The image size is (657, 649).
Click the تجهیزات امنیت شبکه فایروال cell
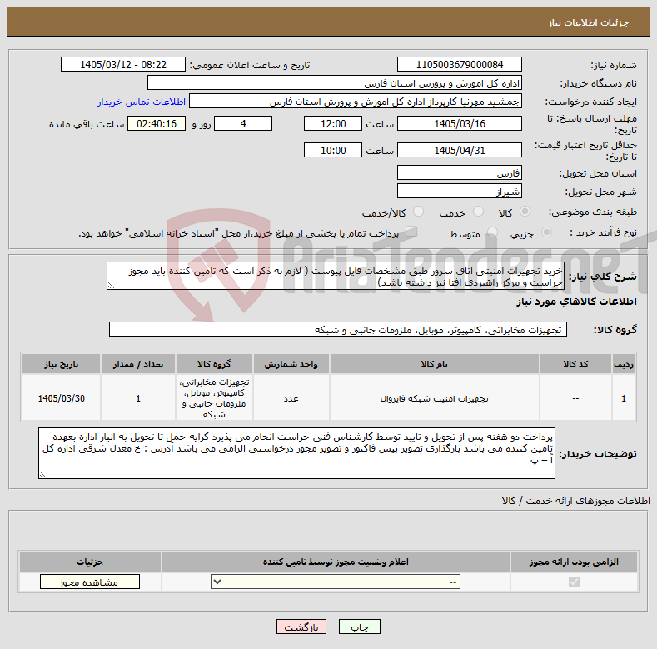pos(434,398)
